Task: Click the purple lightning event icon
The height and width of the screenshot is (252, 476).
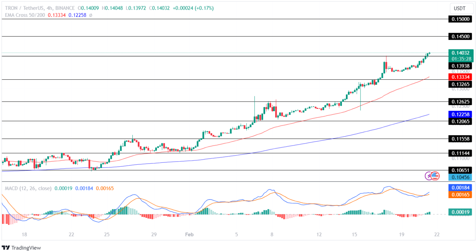Action: 429,176
